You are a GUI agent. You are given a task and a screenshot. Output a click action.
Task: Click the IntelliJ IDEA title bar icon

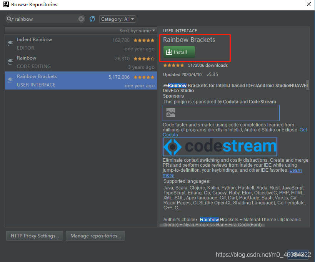pos(6,4)
